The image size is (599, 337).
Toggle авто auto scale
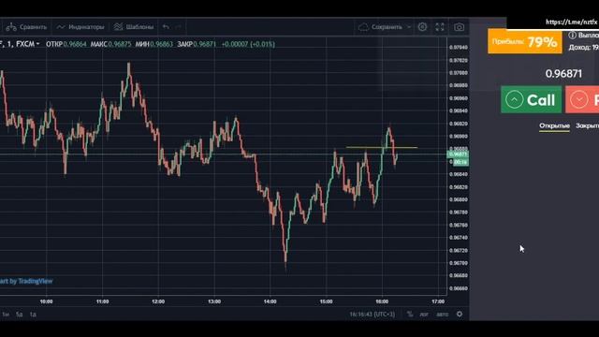pyautogui.click(x=443, y=315)
